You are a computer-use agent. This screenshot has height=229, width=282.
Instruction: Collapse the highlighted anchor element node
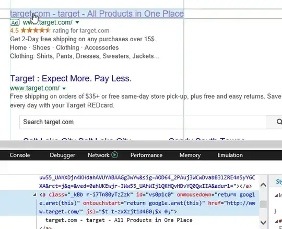(x=34, y=195)
